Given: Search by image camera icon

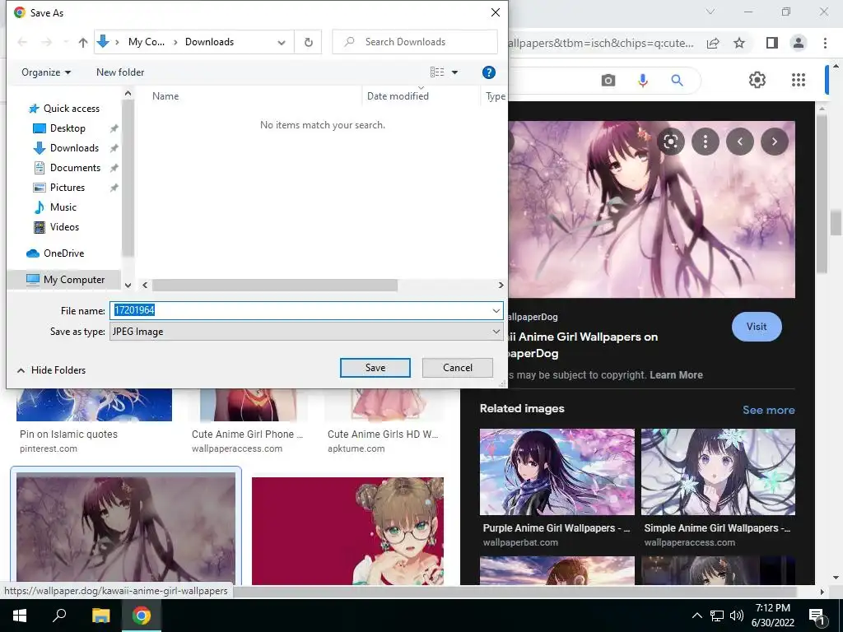Looking at the screenshot, I should tap(608, 81).
